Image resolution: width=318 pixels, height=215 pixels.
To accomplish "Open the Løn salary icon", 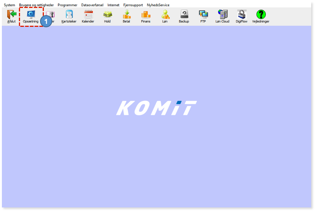I will (165, 14).
